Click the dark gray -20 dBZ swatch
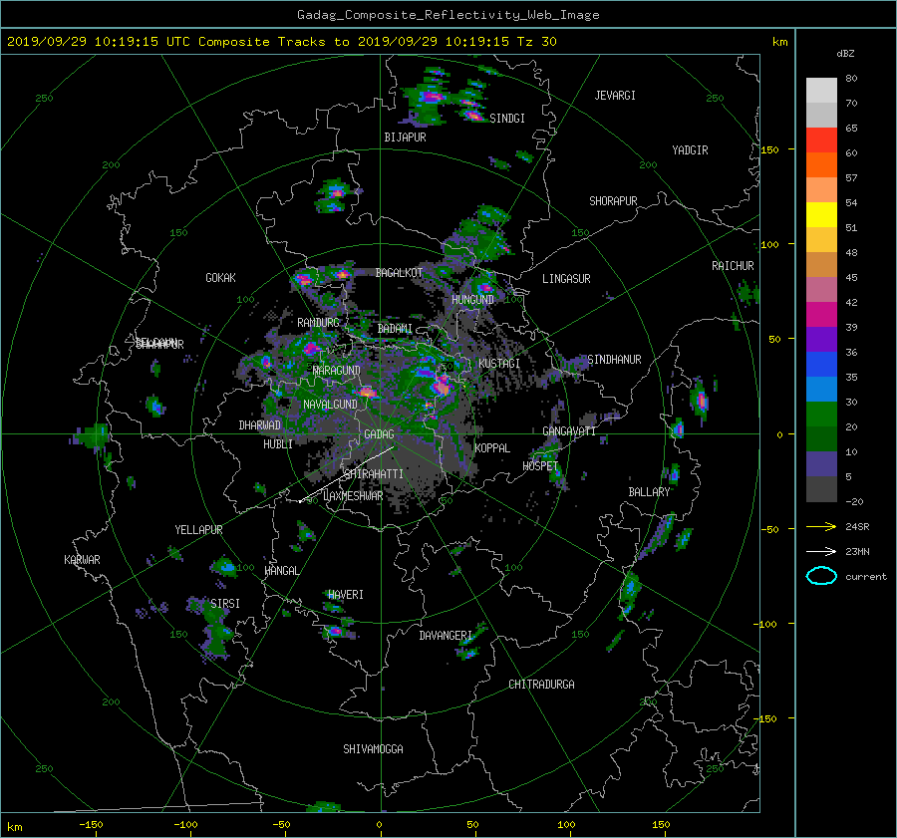The height and width of the screenshot is (838, 897). pyautogui.click(x=821, y=488)
